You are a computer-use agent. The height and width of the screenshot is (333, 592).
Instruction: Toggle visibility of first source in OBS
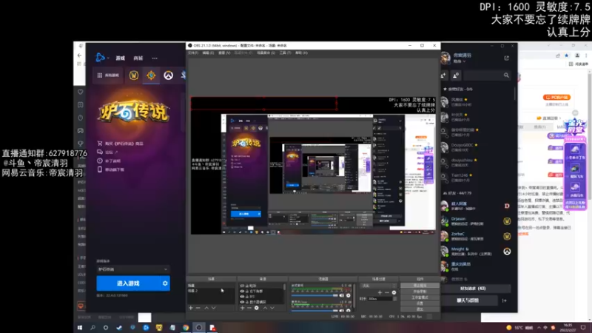click(242, 286)
